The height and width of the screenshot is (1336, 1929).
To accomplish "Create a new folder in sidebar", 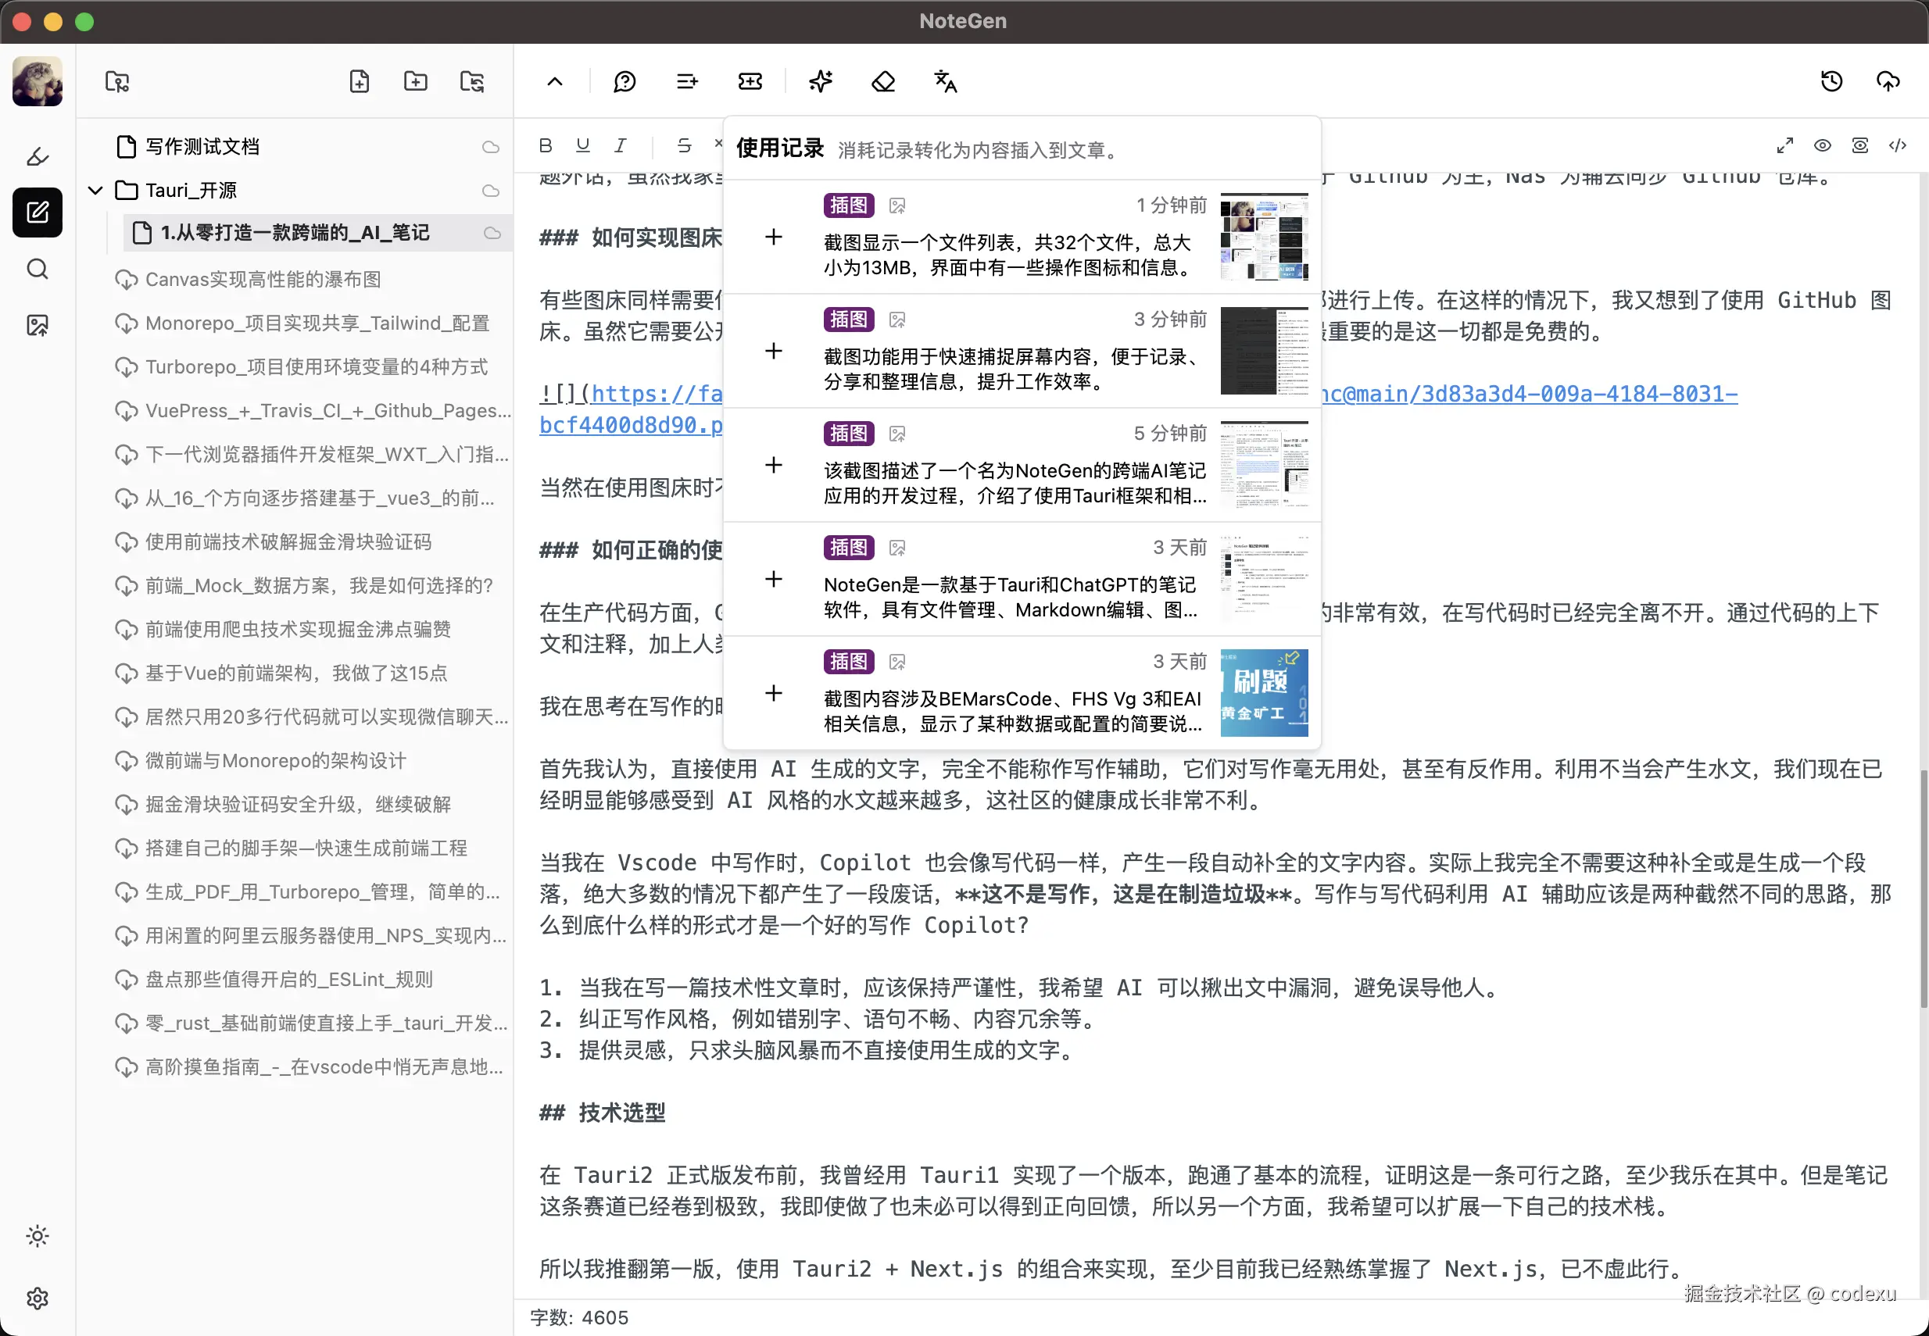I will click(x=415, y=81).
